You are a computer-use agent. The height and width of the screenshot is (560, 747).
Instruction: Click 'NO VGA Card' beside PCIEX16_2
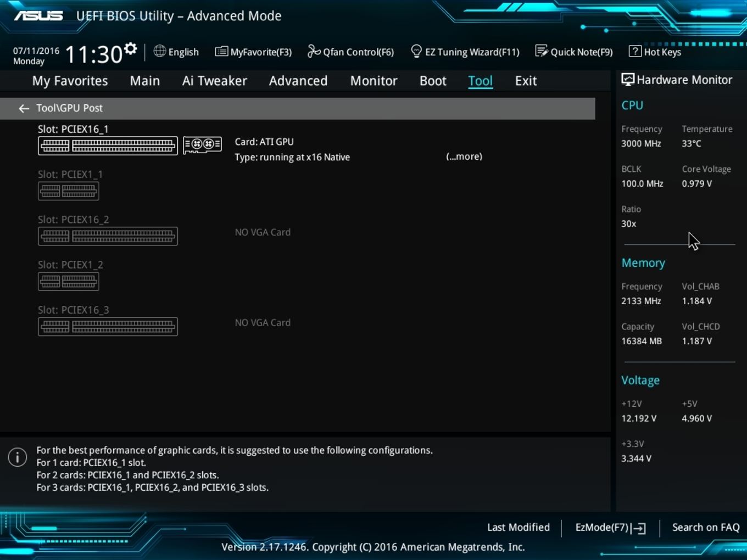[x=263, y=232]
